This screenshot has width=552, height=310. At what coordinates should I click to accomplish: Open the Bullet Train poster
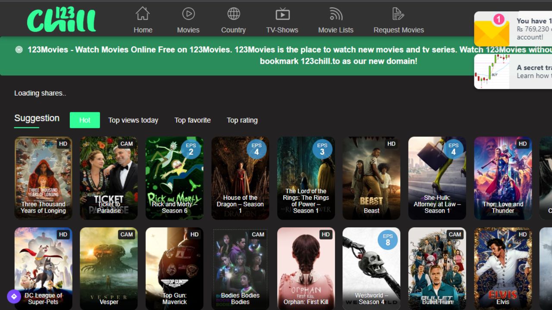437,268
